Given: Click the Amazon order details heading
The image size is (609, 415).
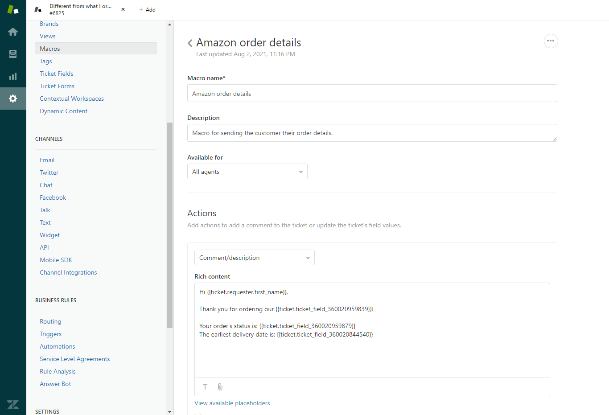Looking at the screenshot, I should [249, 42].
